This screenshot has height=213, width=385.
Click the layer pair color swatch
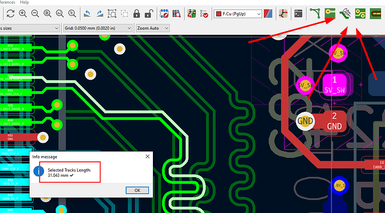(x=268, y=14)
